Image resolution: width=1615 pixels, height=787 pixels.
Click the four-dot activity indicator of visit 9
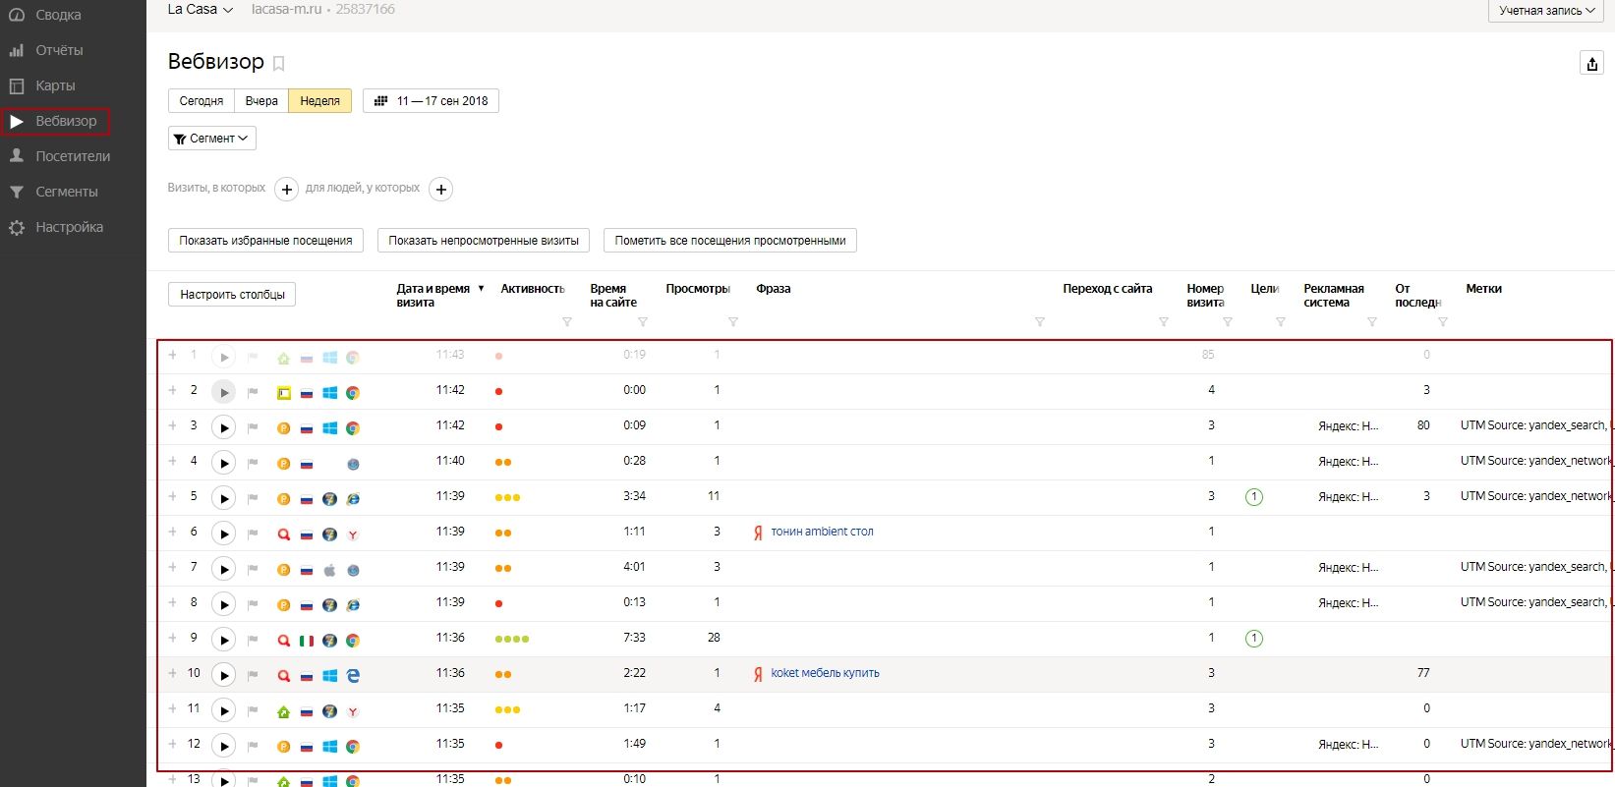click(512, 640)
